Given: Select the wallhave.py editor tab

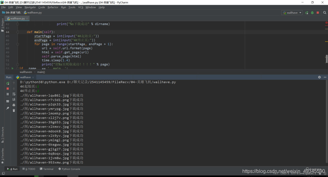Looking at the screenshot, I should click(x=16, y=18).
